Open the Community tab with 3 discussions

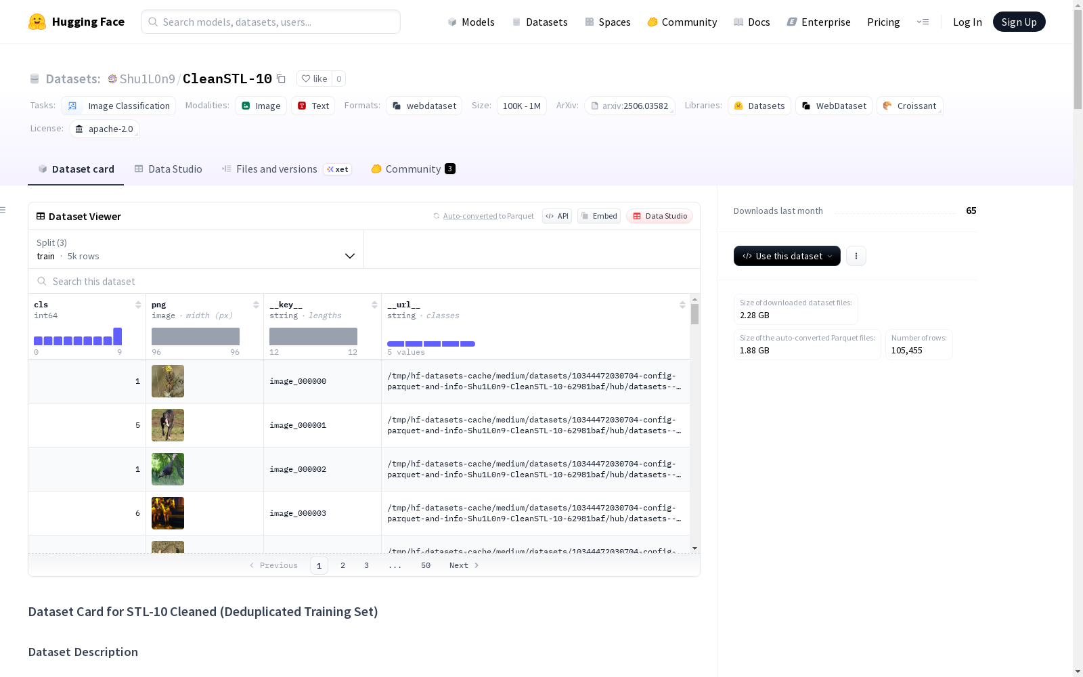[413, 169]
